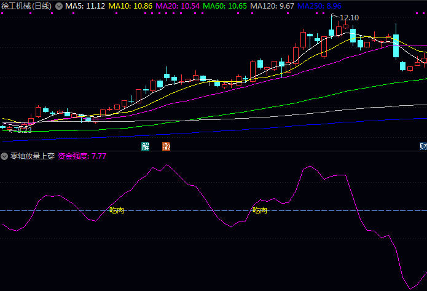Image resolution: width=427 pixels, height=291 pixels.
Task: Select the MA120: 9.67 indicator label
Action: click(273, 6)
